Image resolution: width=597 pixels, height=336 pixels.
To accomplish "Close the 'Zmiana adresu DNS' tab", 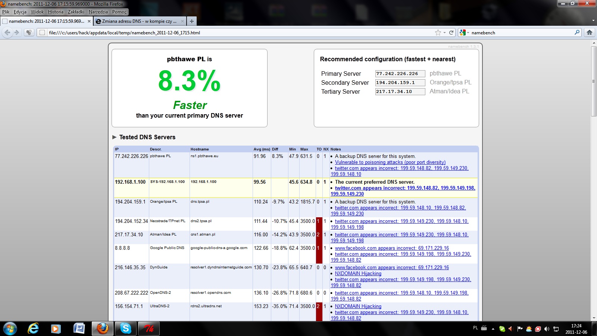I will (182, 21).
